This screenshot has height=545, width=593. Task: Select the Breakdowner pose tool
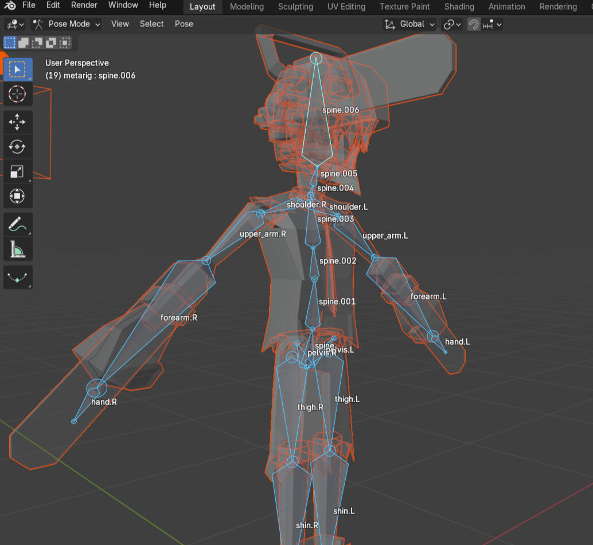pyautogui.click(x=17, y=277)
